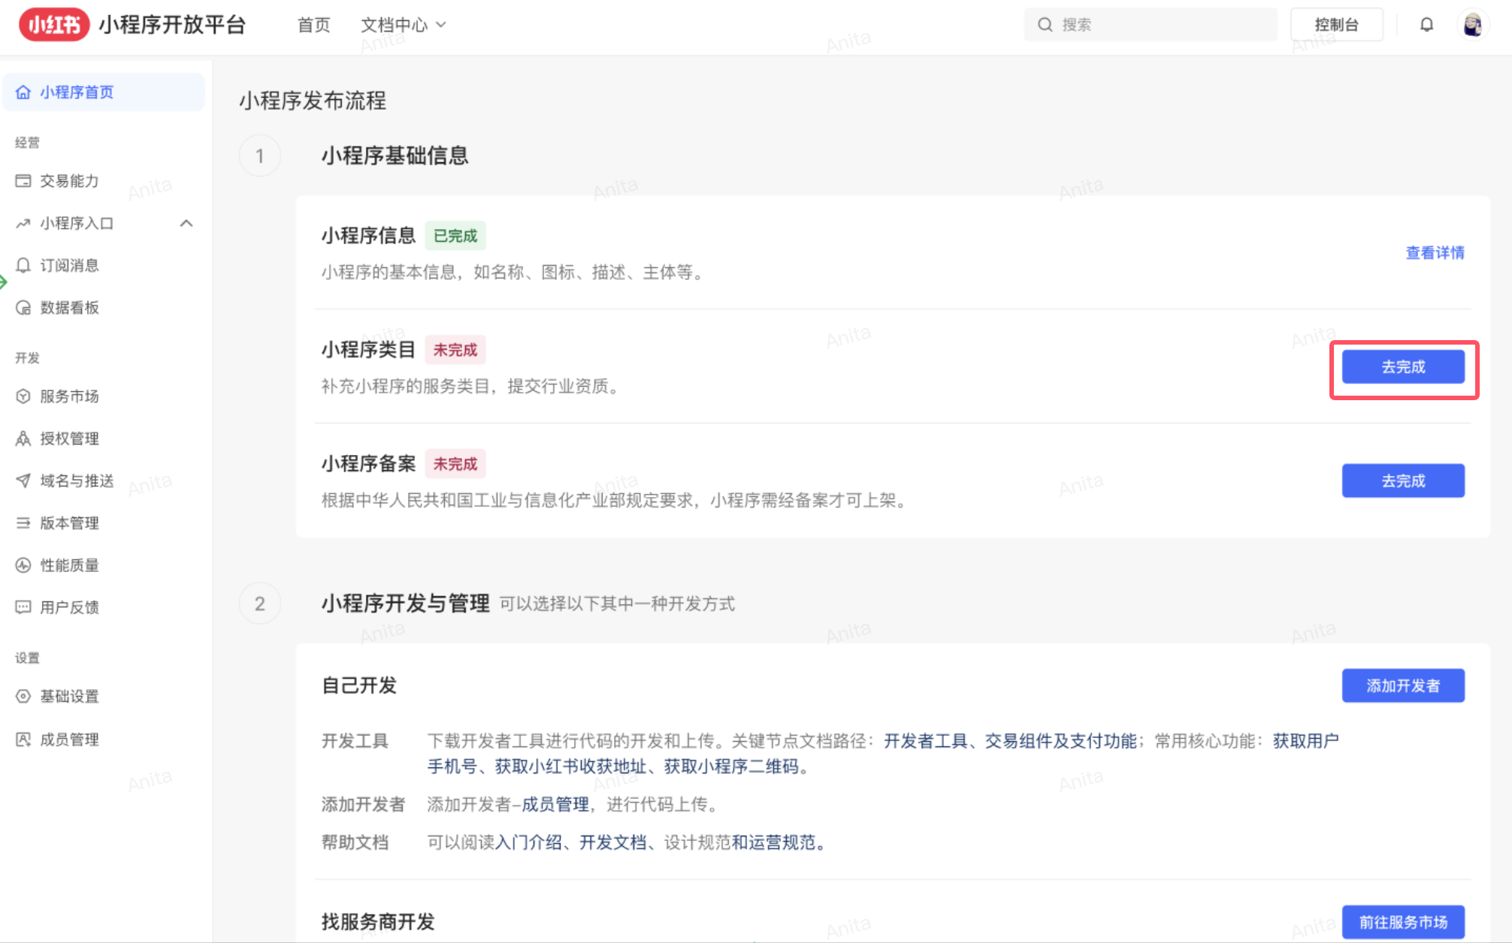Collapse the 小程序入口 section
1512x943 pixels.
(186, 223)
